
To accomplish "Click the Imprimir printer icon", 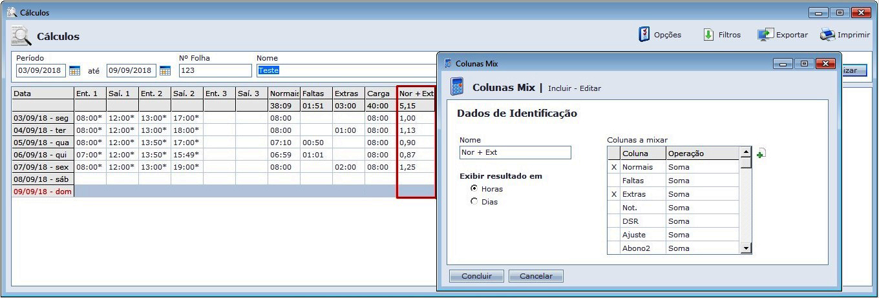I will tap(828, 35).
